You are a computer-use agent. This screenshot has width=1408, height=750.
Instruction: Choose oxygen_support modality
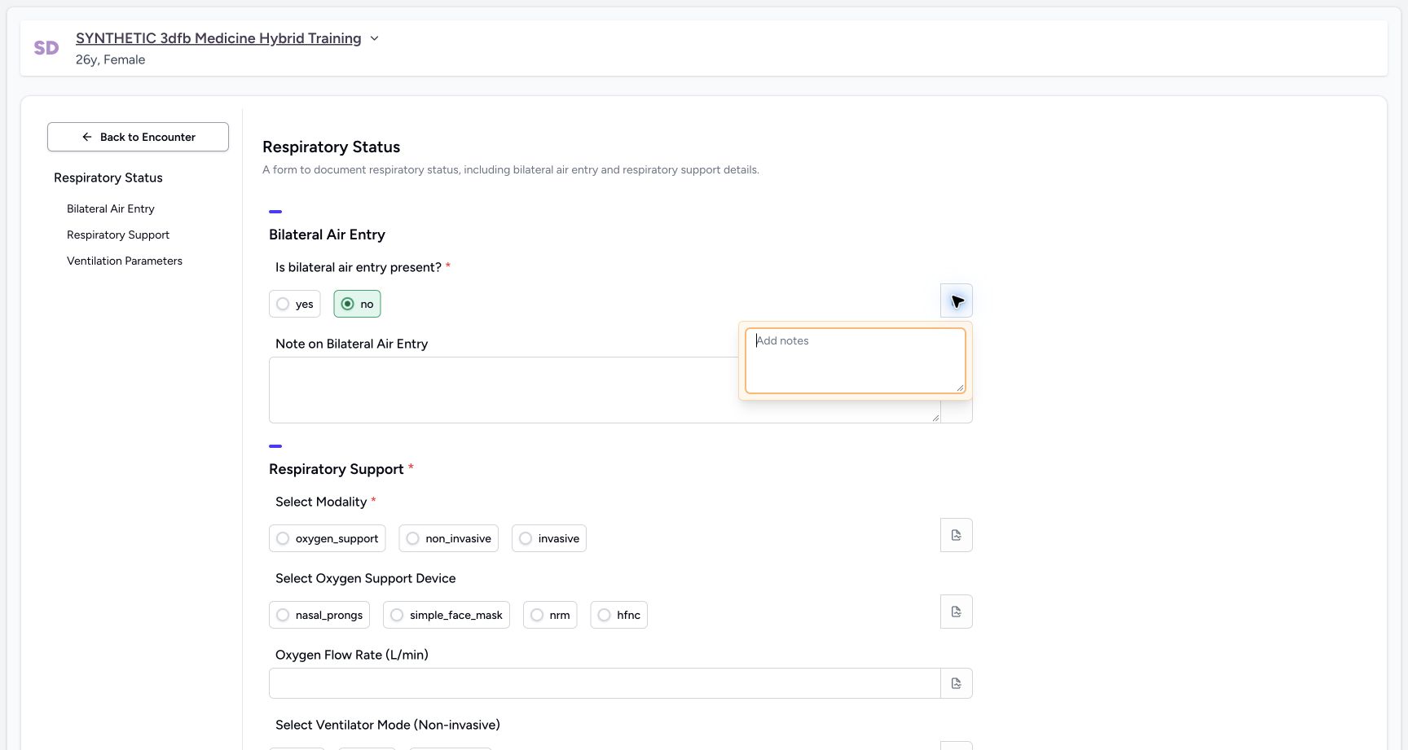click(x=328, y=538)
